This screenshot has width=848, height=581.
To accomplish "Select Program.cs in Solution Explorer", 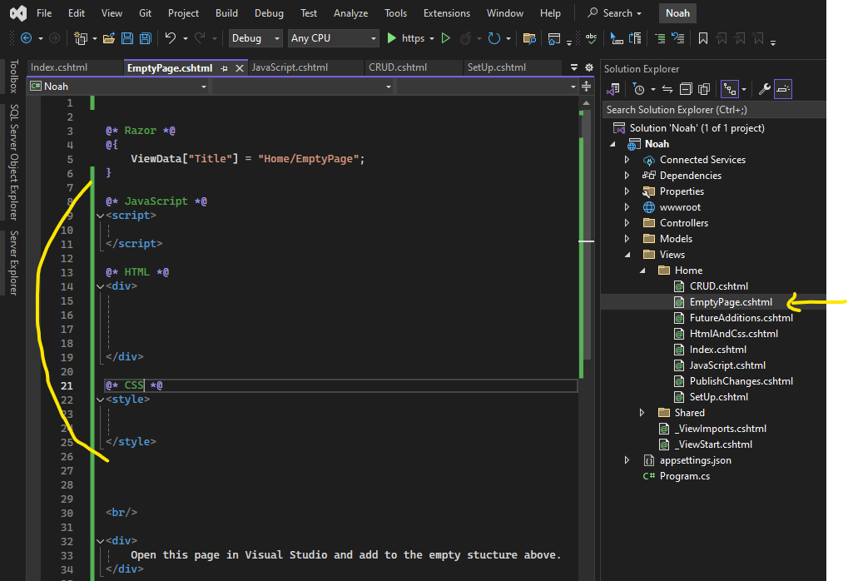I will coord(685,477).
